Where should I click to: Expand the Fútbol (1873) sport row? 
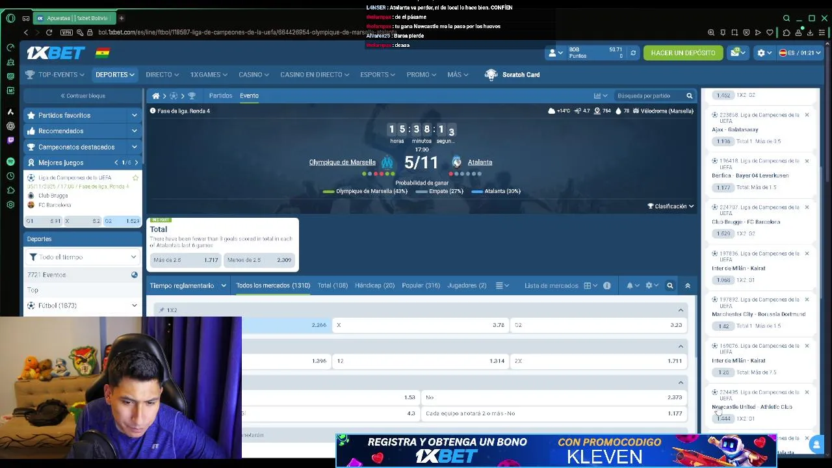[83, 305]
